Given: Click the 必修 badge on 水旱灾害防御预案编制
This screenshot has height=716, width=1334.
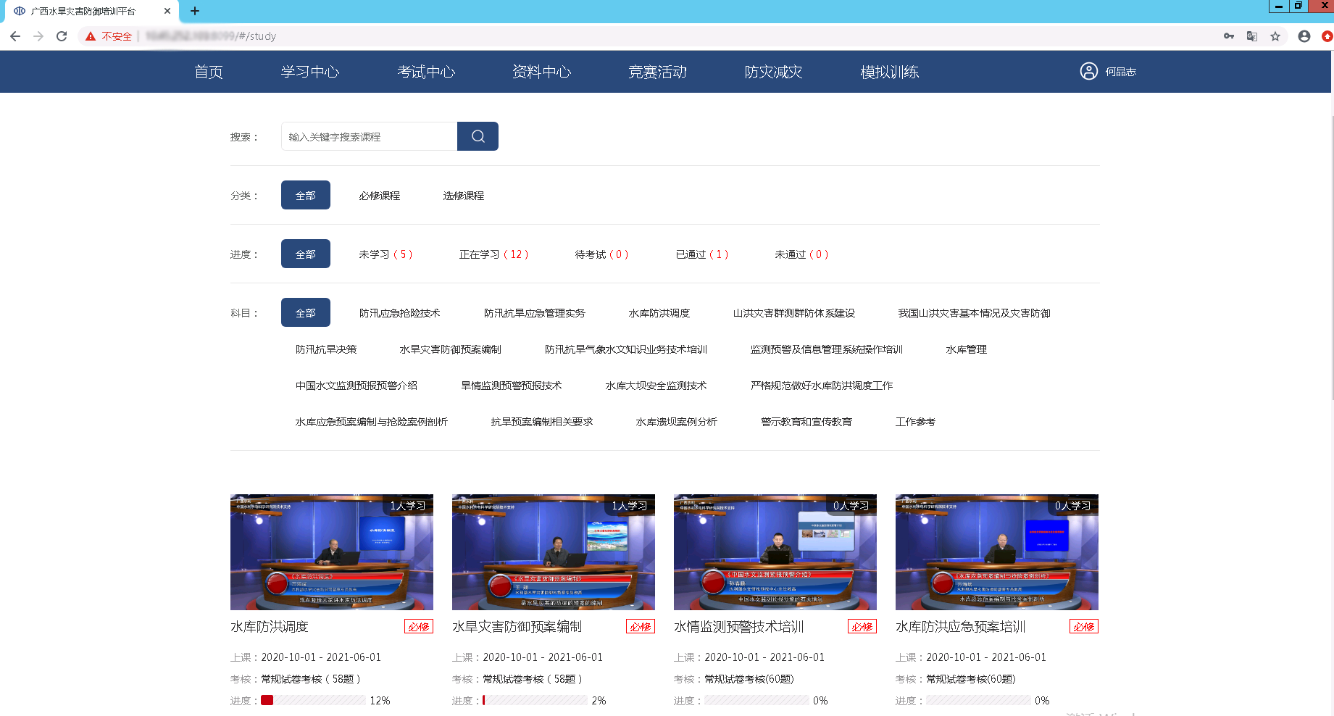Looking at the screenshot, I should click(641, 626).
